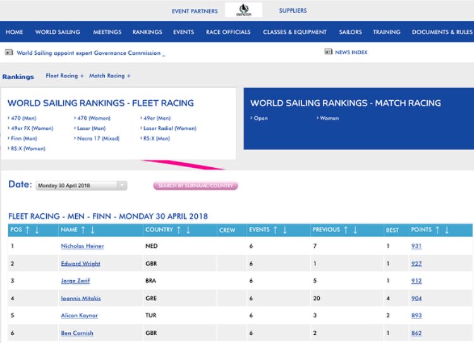Open Laser (Men) fleet rankings
Viewport: 474px width, 347px height.
coord(91,128)
